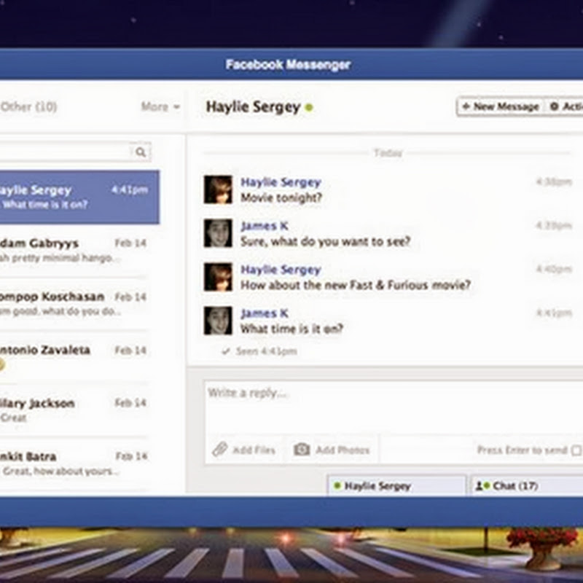Click 'How about the new Fast & Furious movie?'
This screenshot has height=583, width=583.
[x=356, y=285]
